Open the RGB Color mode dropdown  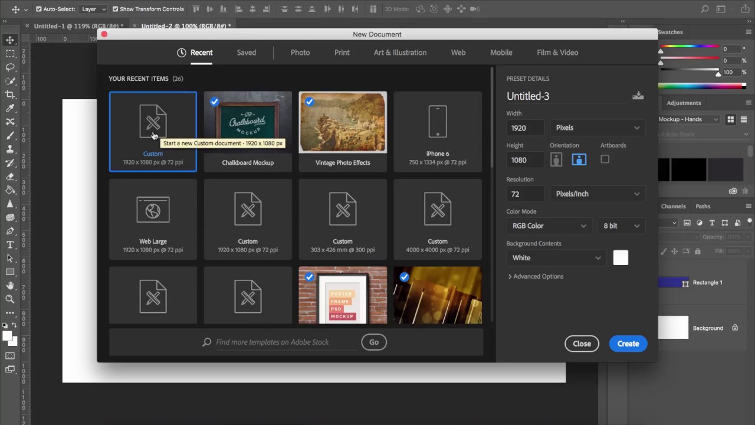[x=549, y=225]
